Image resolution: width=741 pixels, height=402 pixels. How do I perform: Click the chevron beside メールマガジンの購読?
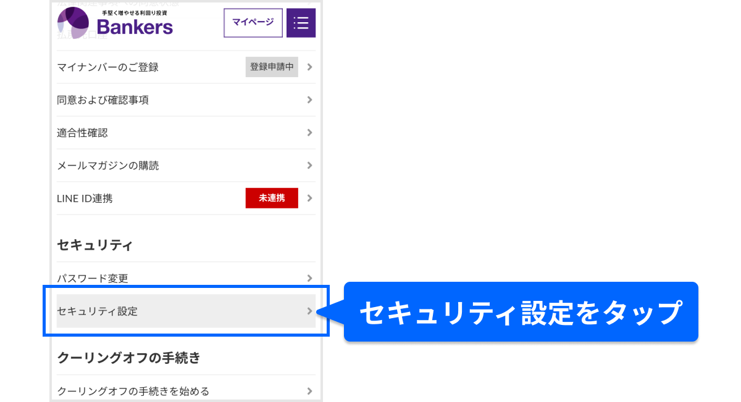(309, 165)
